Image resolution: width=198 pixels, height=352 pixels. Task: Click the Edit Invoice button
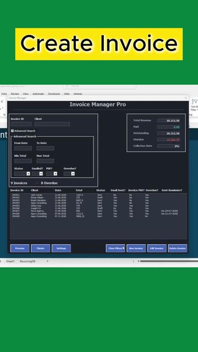pyautogui.click(x=157, y=248)
